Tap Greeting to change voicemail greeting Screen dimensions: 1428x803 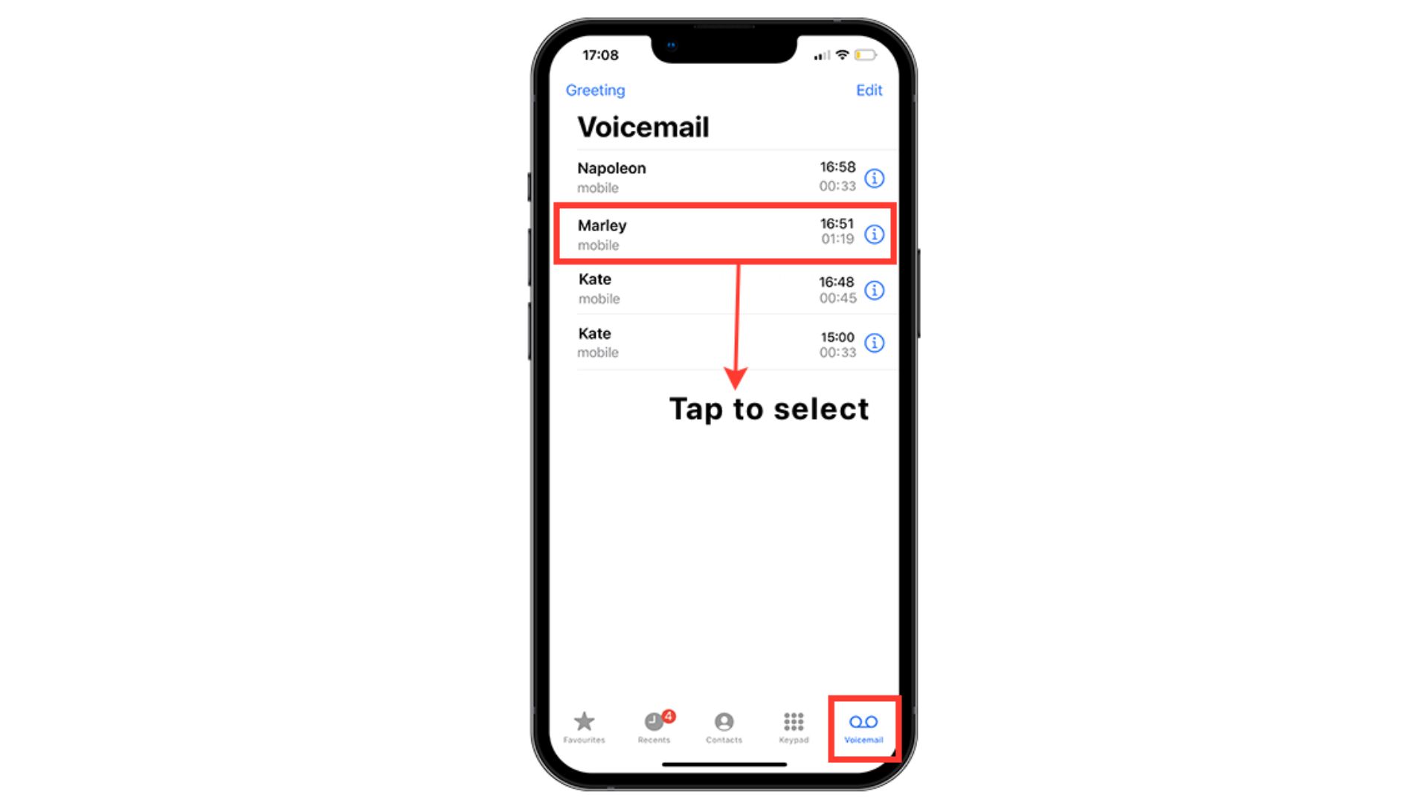tap(596, 90)
